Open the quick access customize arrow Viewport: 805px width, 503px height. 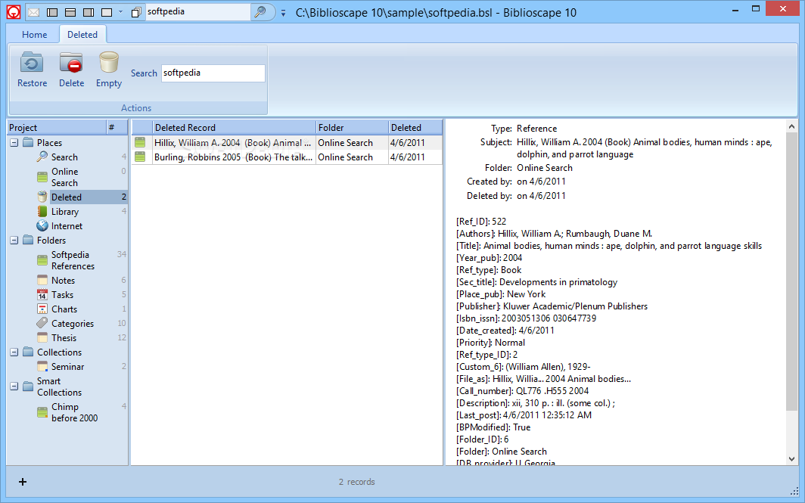283,13
